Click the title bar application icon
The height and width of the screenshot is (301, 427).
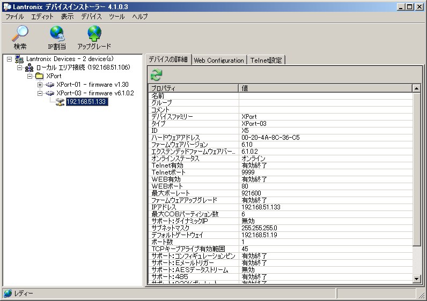(7, 6)
